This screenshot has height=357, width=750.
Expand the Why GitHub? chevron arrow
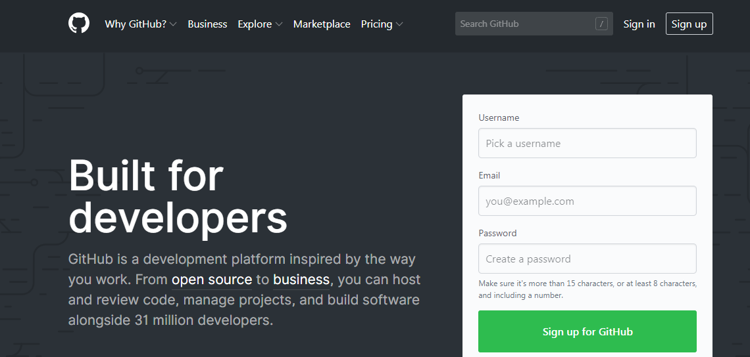pos(173,24)
